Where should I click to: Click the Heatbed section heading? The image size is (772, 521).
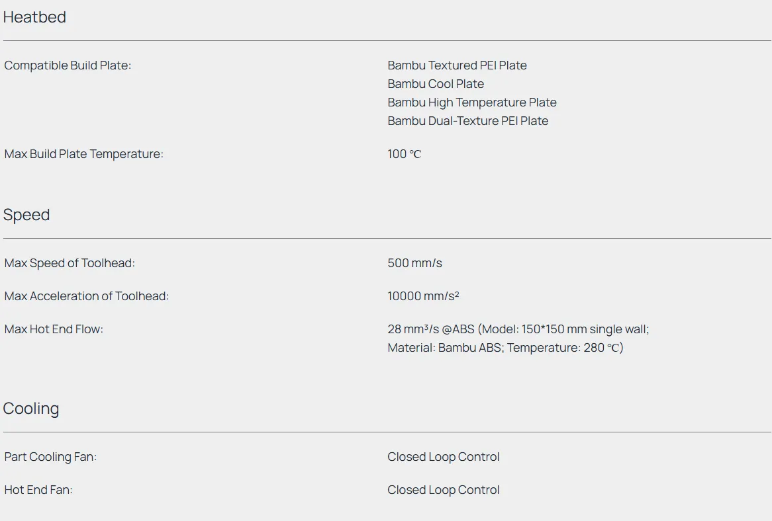[x=34, y=17]
